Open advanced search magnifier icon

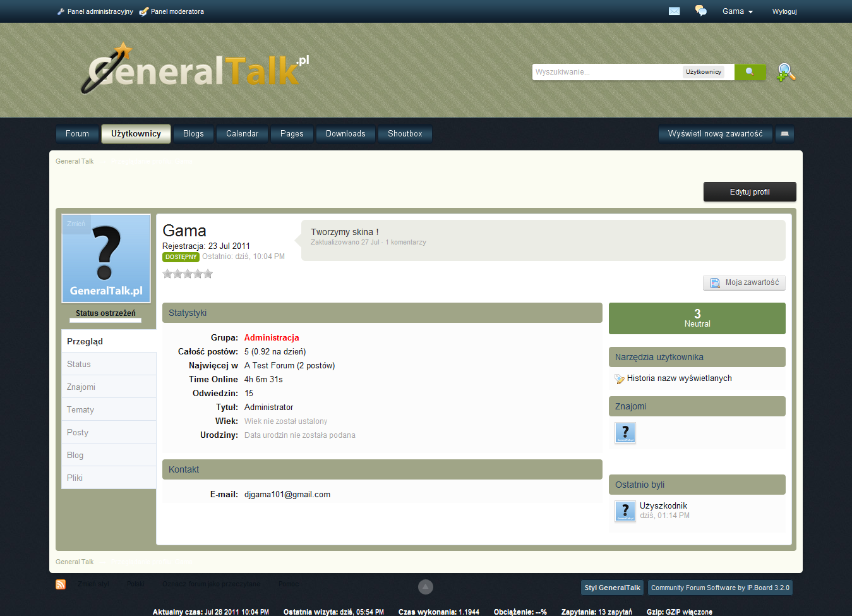(x=786, y=73)
